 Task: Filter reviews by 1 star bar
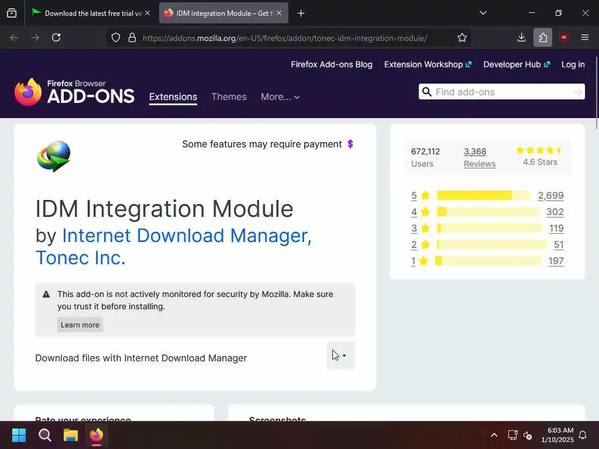488,261
